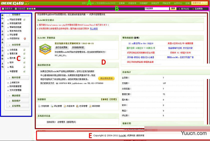Collapse the 附件管理 sidebar section
The width and height of the screenshot is (210, 141).
[18, 78]
